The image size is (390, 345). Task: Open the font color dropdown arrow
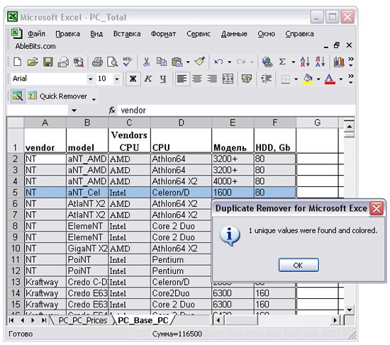click(x=341, y=79)
